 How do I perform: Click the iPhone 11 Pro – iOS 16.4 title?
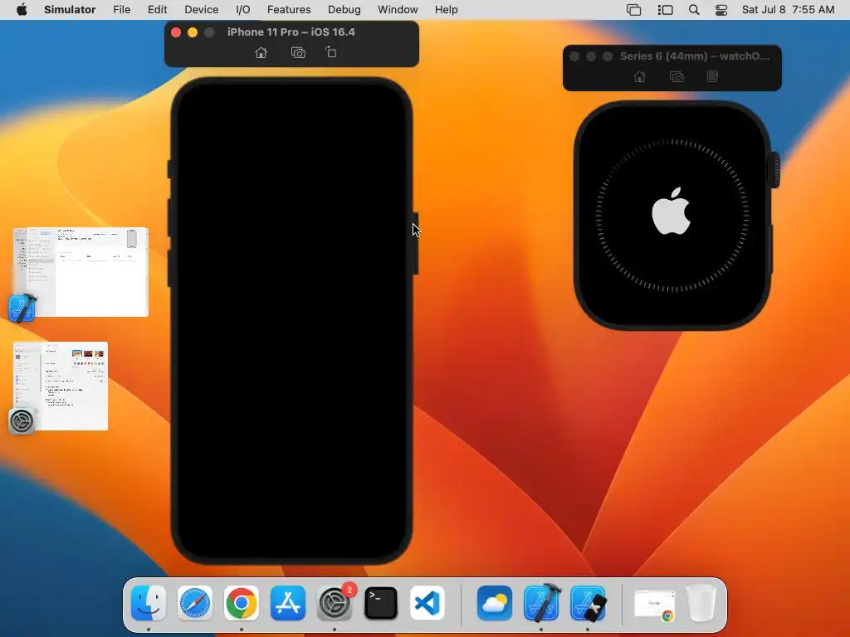[291, 32]
